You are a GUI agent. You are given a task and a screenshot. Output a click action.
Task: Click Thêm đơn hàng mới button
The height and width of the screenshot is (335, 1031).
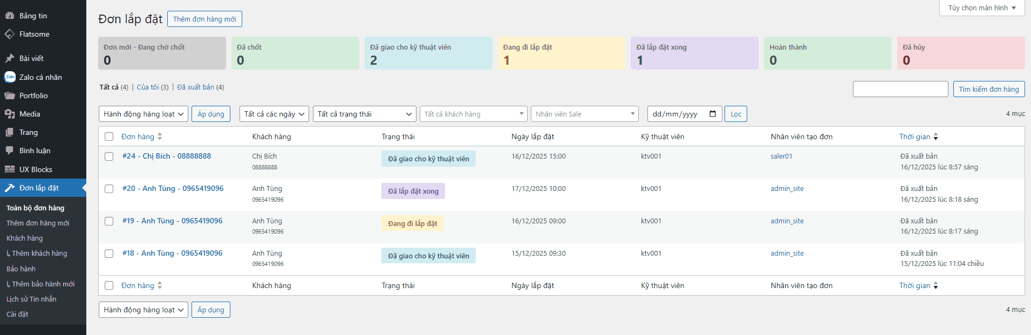click(204, 19)
